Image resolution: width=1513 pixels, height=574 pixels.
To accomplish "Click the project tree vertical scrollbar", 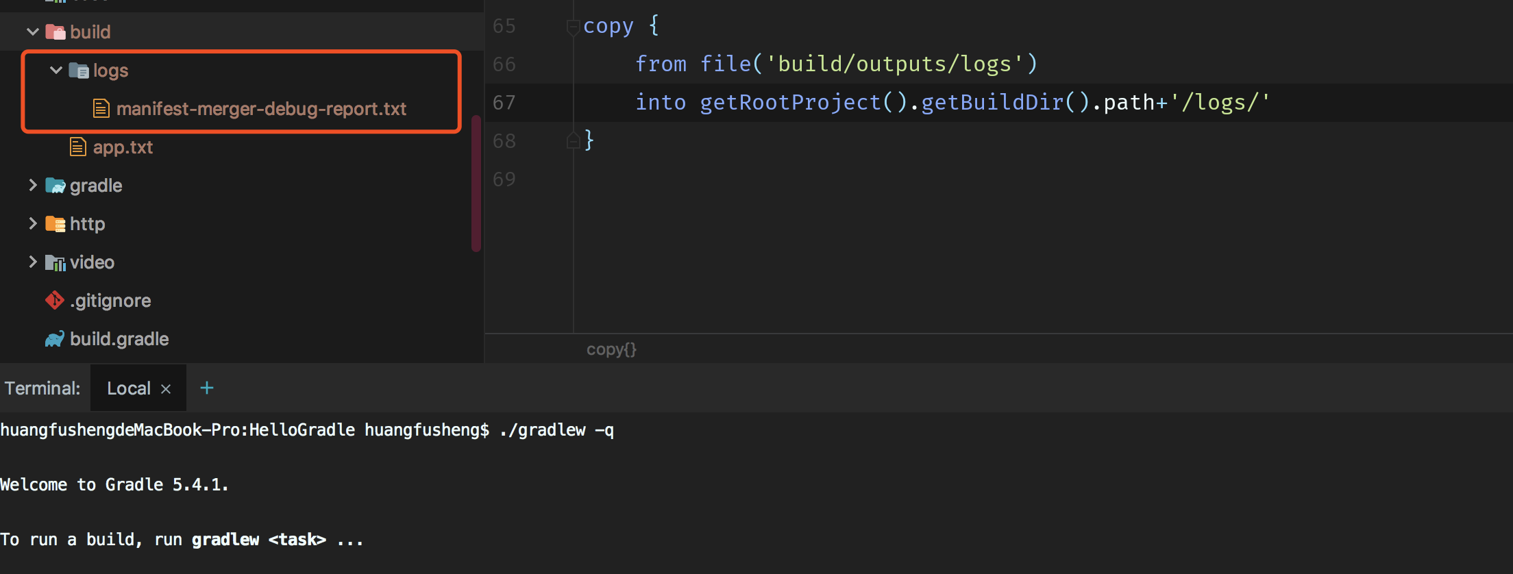I will [x=476, y=184].
